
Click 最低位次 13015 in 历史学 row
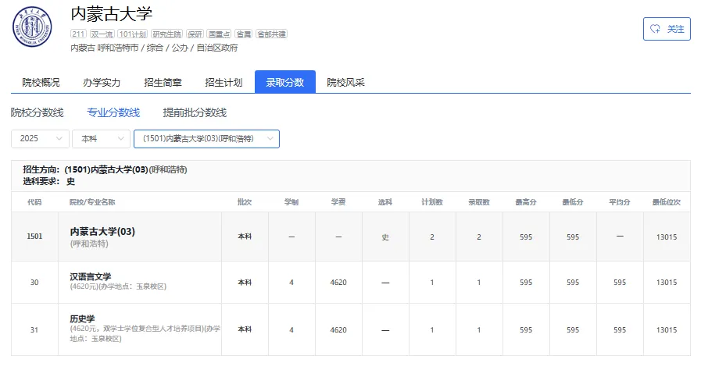pyautogui.click(x=667, y=330)
